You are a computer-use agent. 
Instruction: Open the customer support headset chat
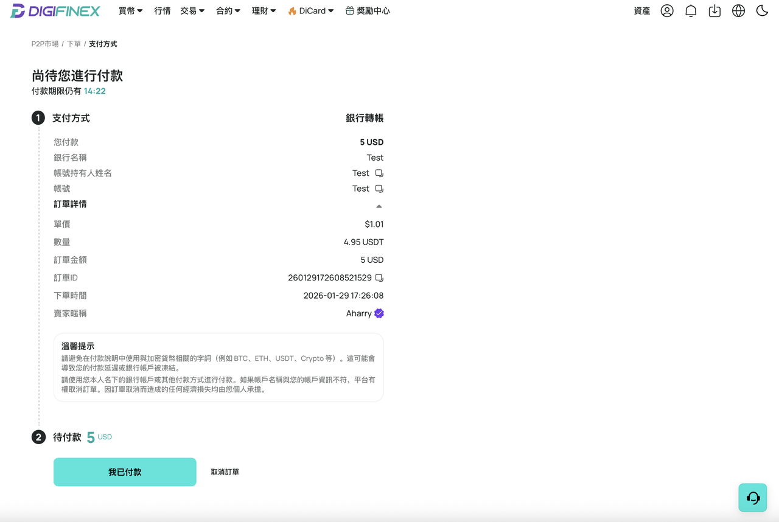click(753, 498)
